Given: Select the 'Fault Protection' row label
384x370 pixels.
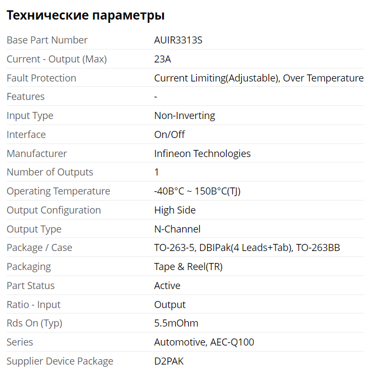Looking at the screenshot, I should coord(41,78).
